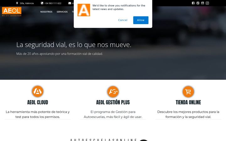Click the orange shopping cart icon

(x=188, y=91)
